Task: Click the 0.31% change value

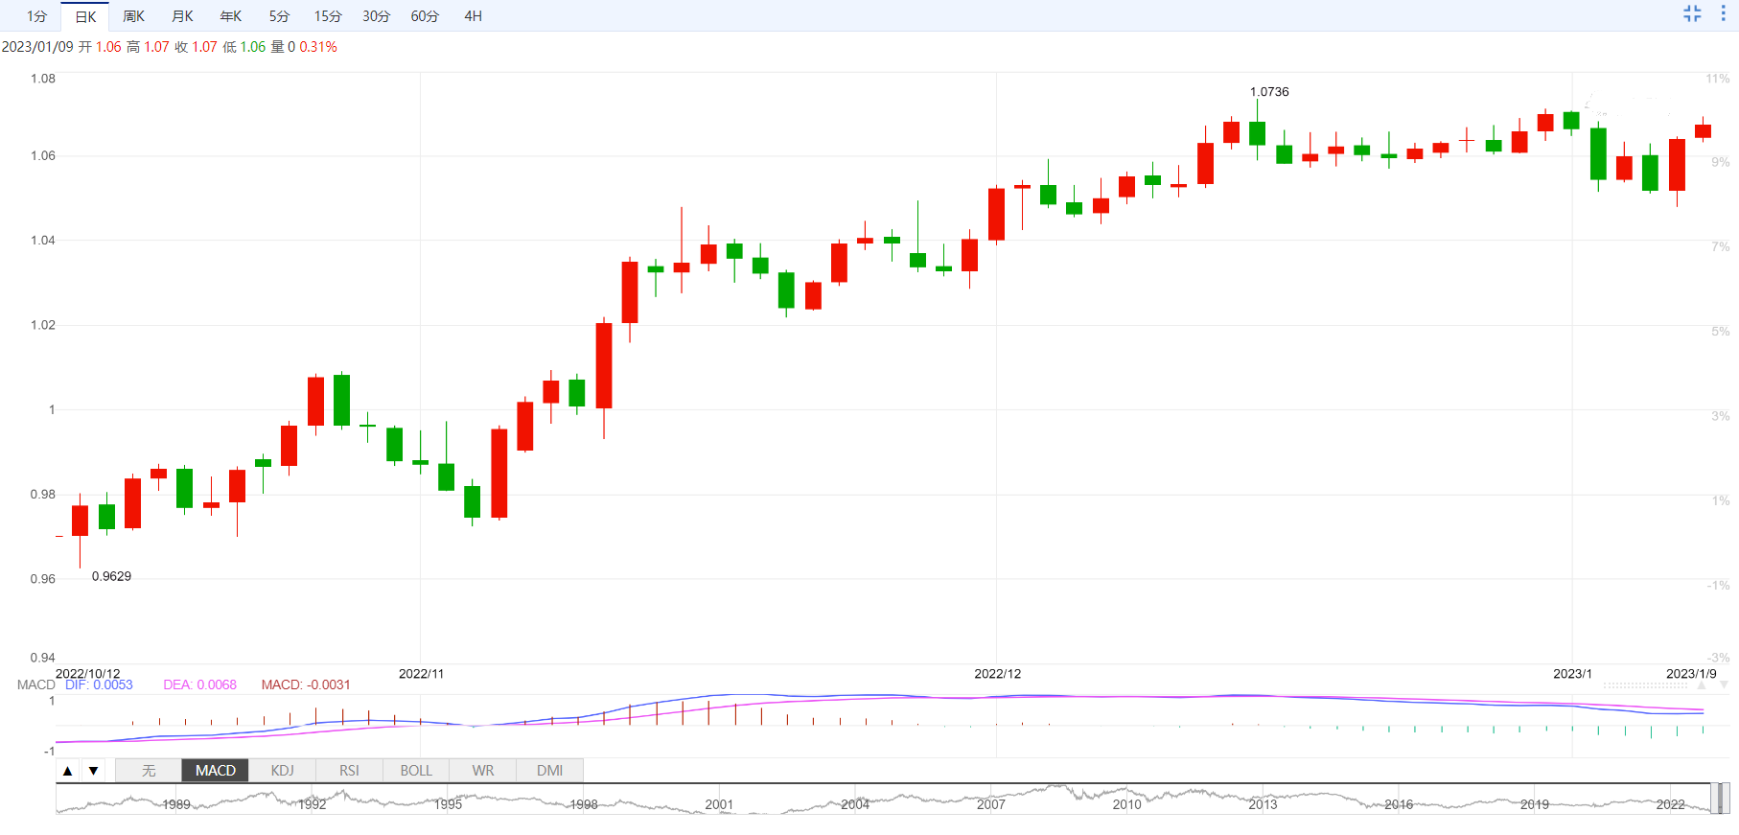Action: point(318,47)
